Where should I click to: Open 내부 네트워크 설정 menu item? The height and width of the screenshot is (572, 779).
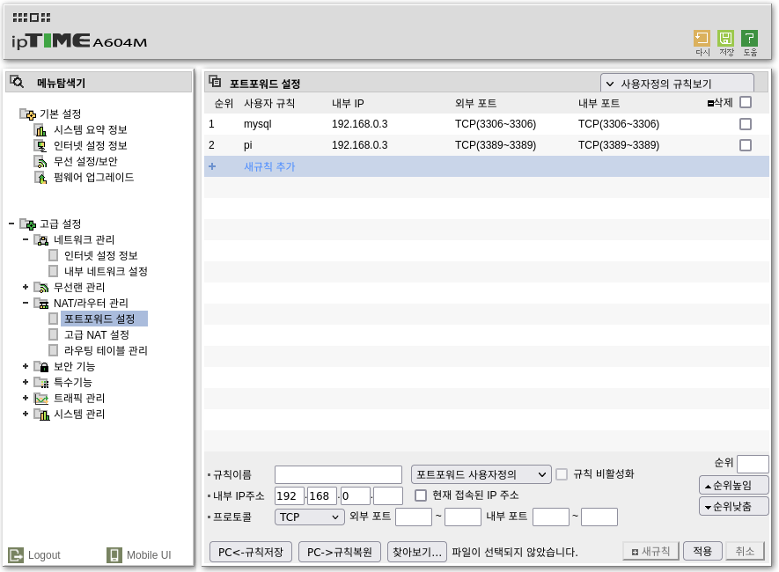[x=106, y=272]
